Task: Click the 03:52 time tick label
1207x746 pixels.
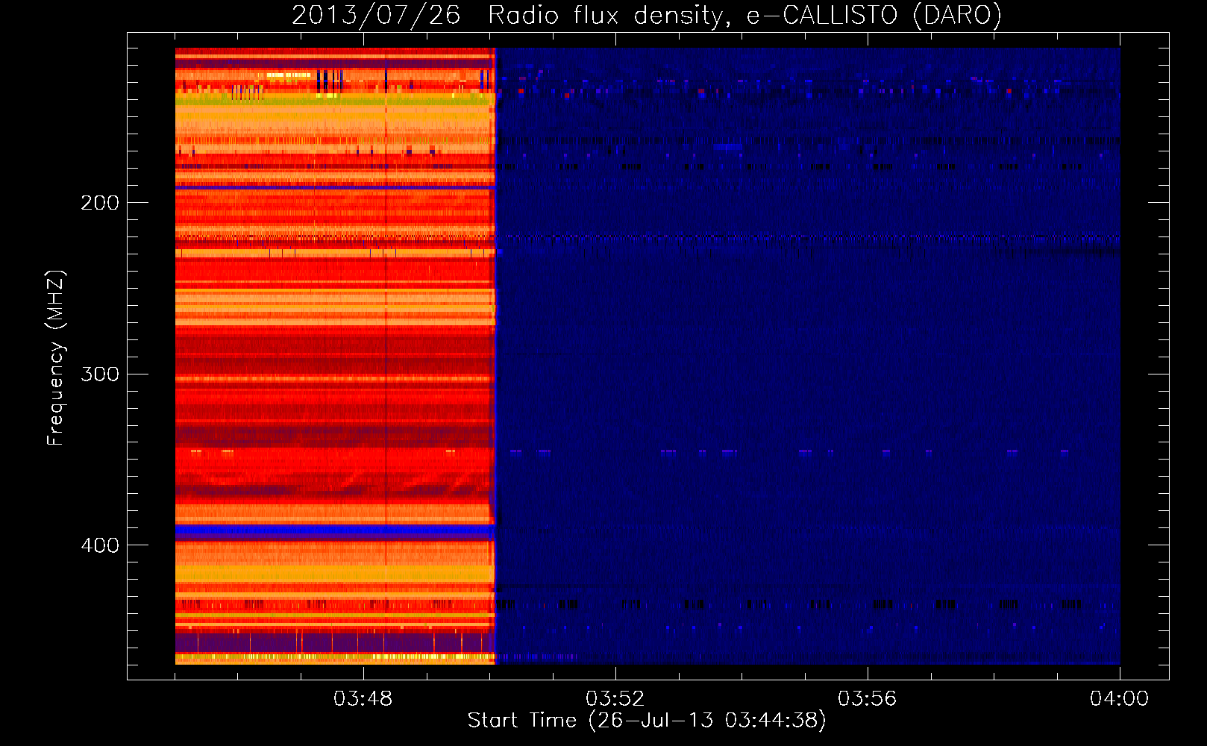Action: (615, 699)
